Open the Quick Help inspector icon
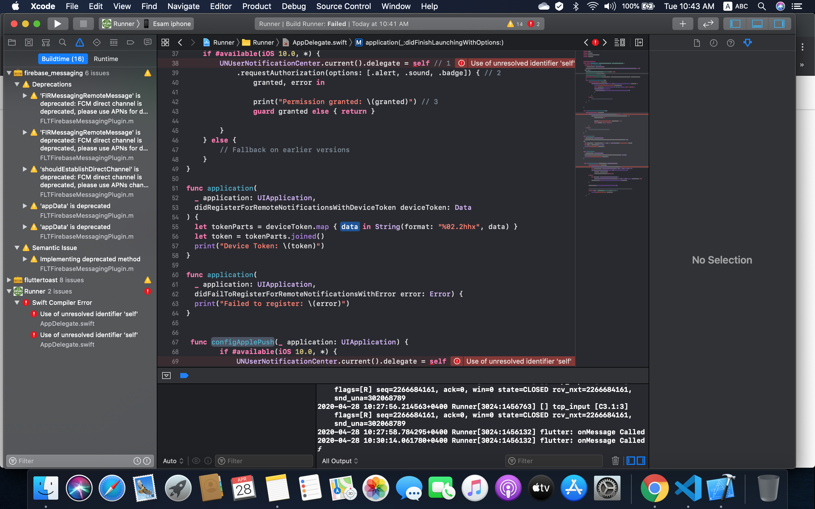Screen dimensions: 815x509 (x=730, y=43)
